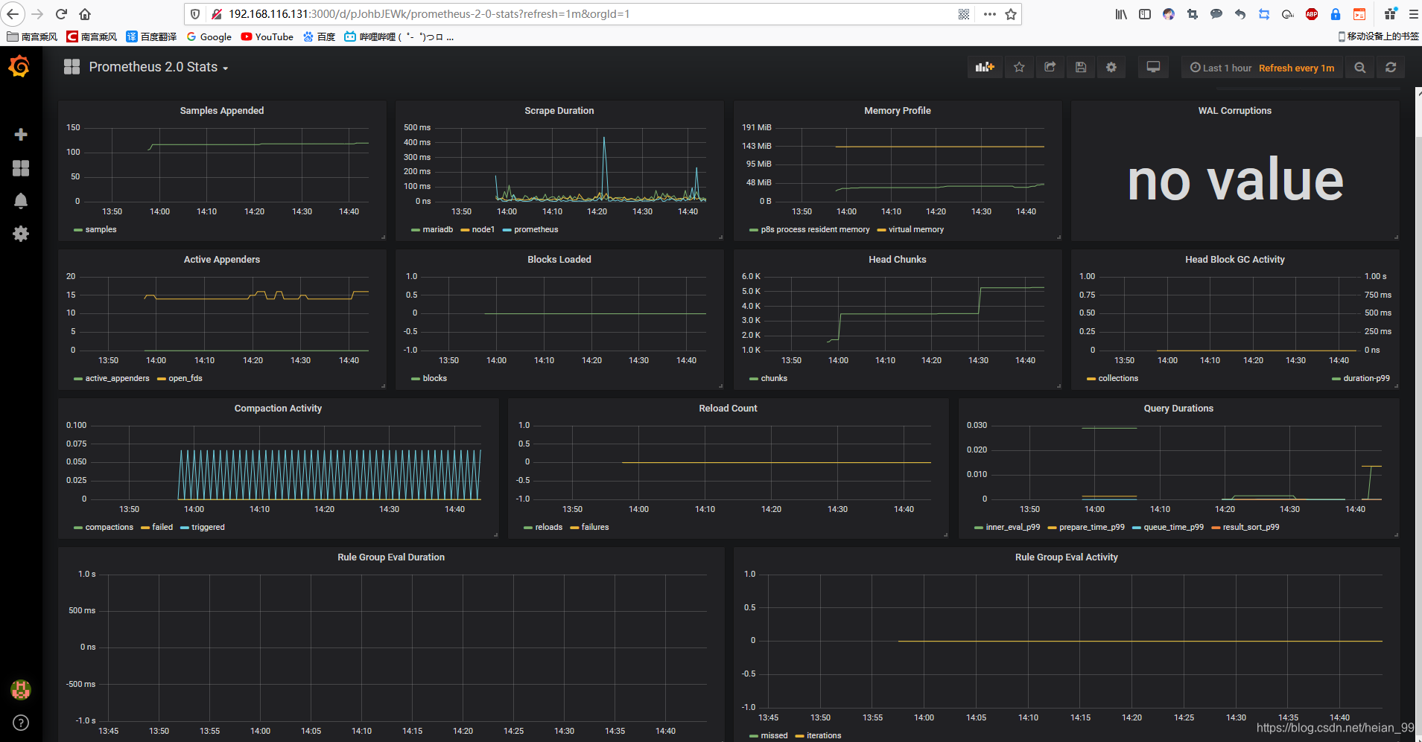Toggle prometheus series in legend
The height and width of the screenshot is (742, 1422).
click(536, 229)
